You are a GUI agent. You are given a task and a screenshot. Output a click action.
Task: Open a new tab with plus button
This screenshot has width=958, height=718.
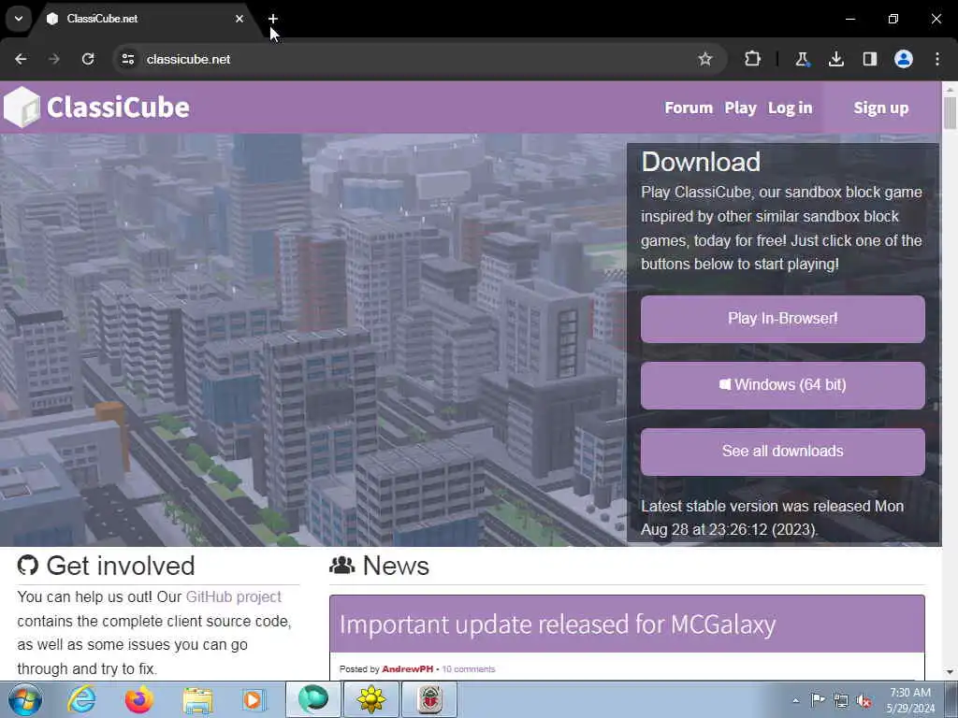(x=273, y=19)
